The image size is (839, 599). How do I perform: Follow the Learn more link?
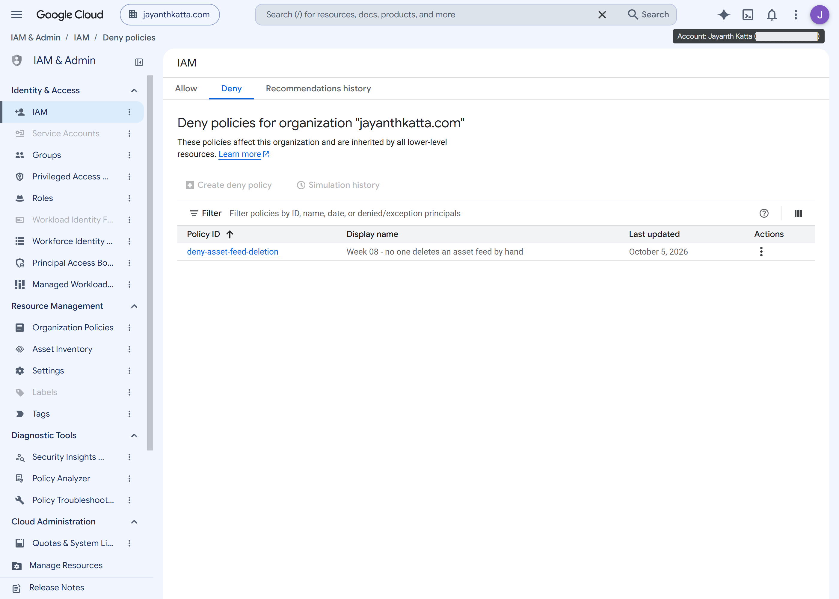244,154
